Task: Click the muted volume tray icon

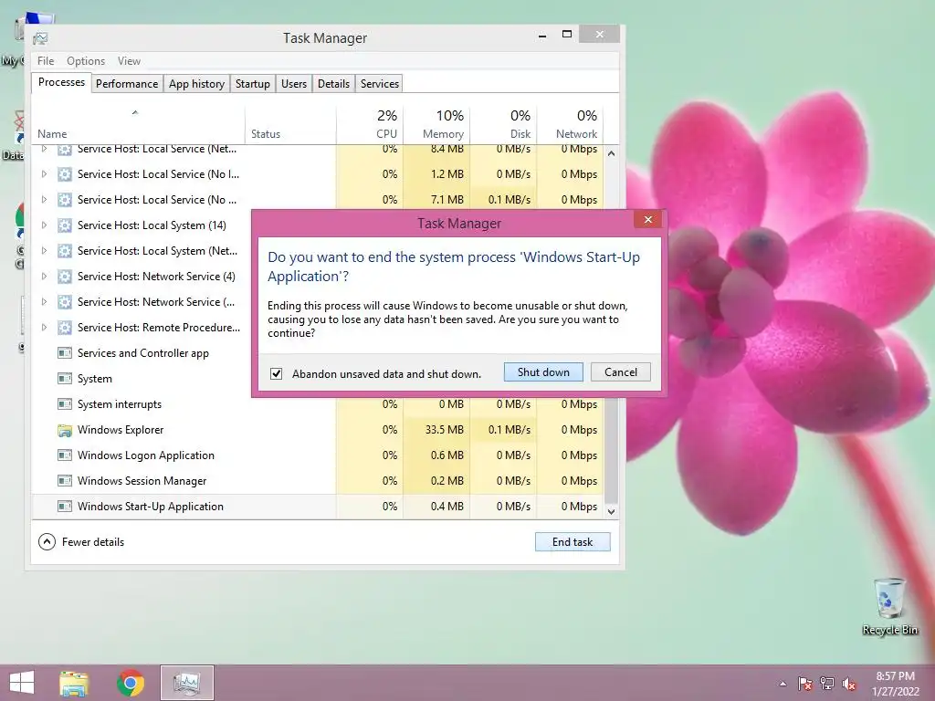Action: pyautogui.click(x=850, y=684)
